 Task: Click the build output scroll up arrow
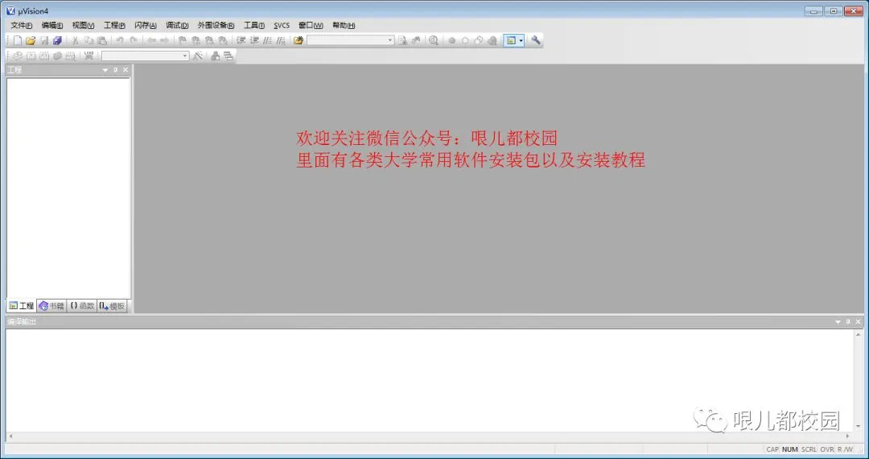[x=858, y=334]
